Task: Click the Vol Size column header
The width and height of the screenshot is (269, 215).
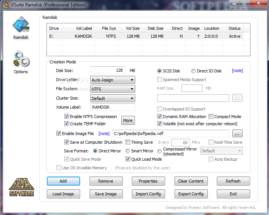Action: point(130,28)
